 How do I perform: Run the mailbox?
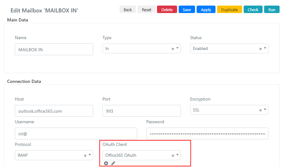[272, 10]
